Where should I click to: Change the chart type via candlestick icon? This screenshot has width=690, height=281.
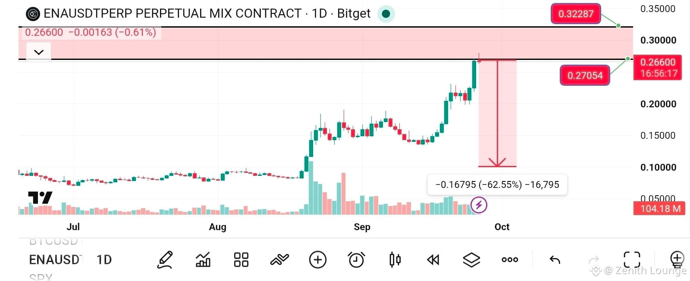(x=395, y=260)
